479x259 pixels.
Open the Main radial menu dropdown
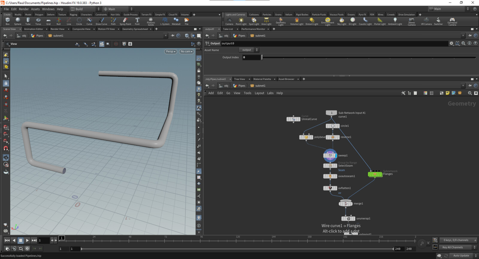point(118,9)
